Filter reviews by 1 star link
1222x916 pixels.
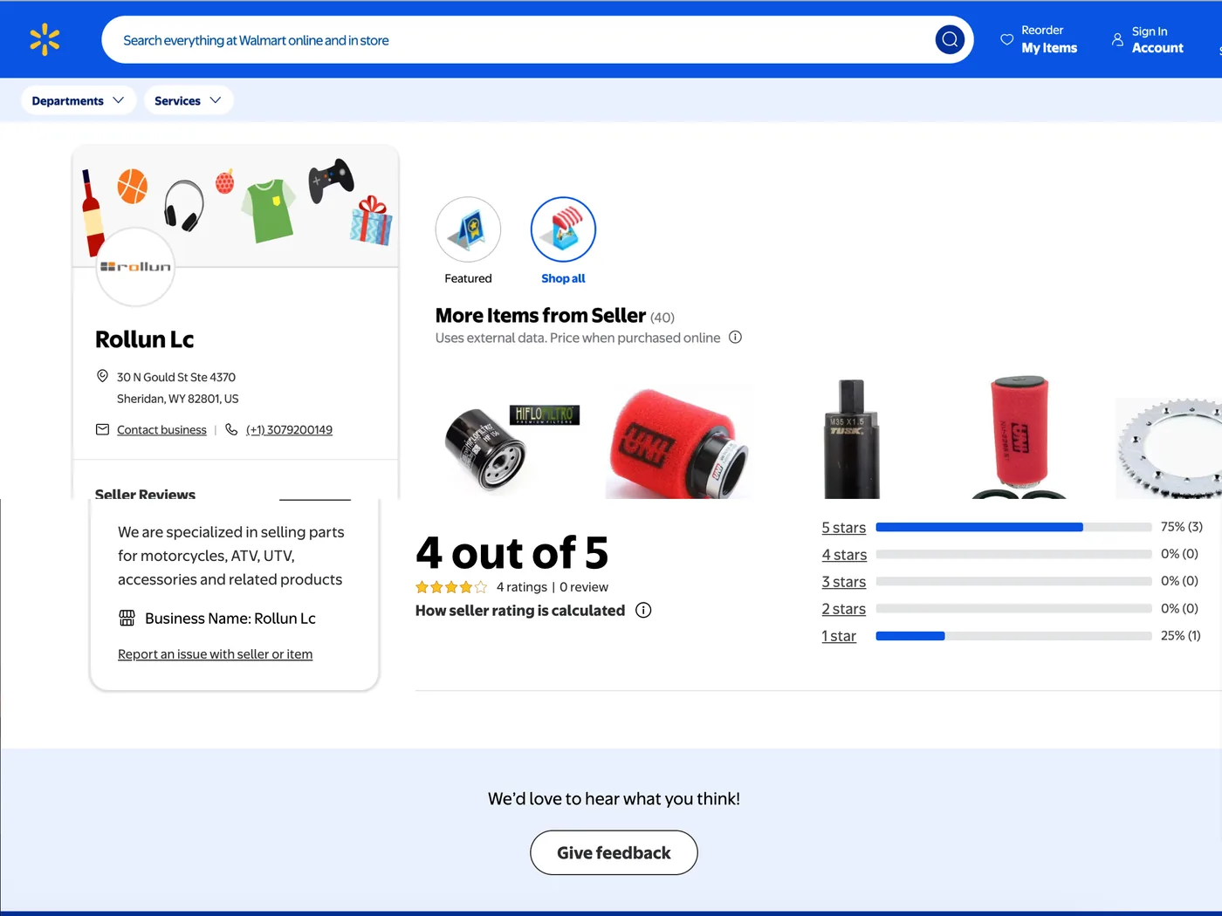pyautogui.click(x=839, y=636)
